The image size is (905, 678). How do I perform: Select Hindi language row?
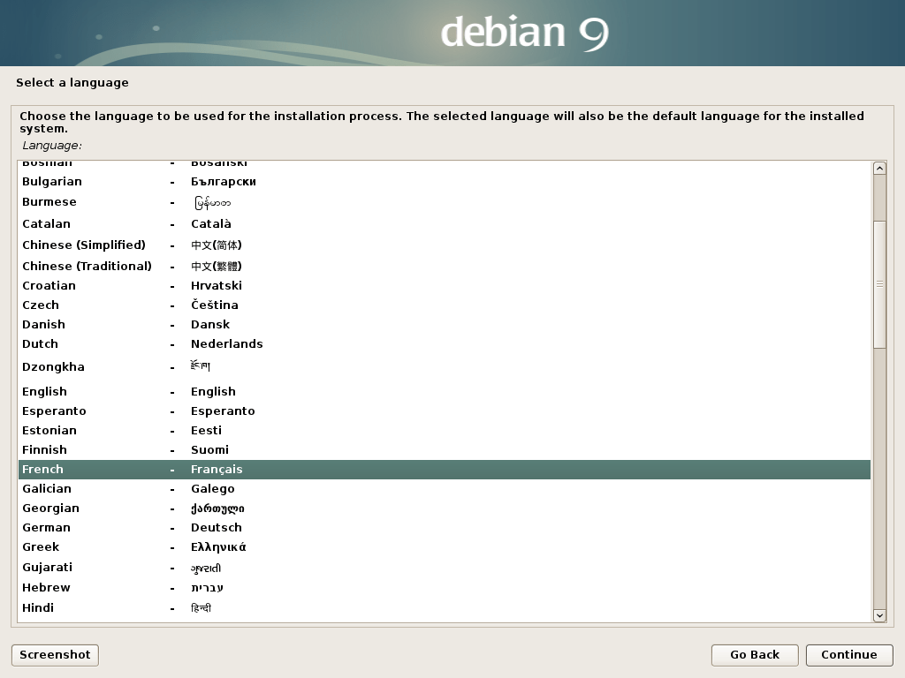pyautogui.click(x=445, y=607)
